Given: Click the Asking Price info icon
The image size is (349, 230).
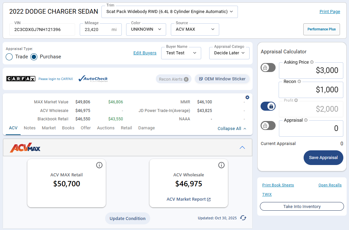Looking at the screenshot, I should [x=312, y=62].
